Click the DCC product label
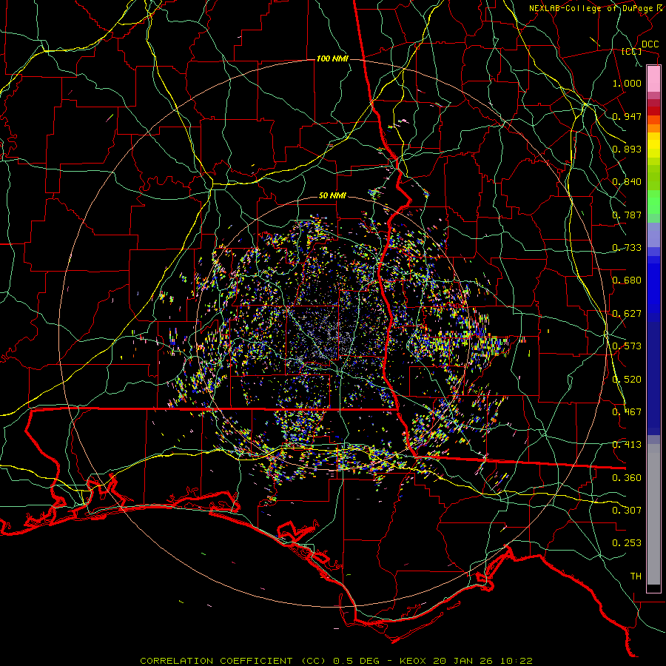This screenshot has width=666, height=666. tap(650, 44)
